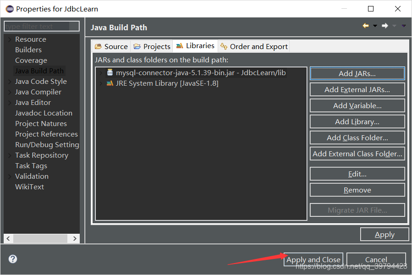Click the Remove button
Screen dimensions: 412x275
point(357,190)
